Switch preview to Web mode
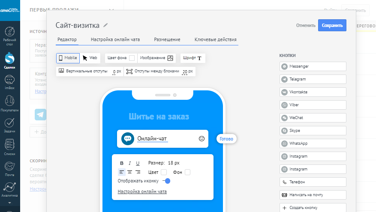Screen dimensions: 376x212 [90, 58]
